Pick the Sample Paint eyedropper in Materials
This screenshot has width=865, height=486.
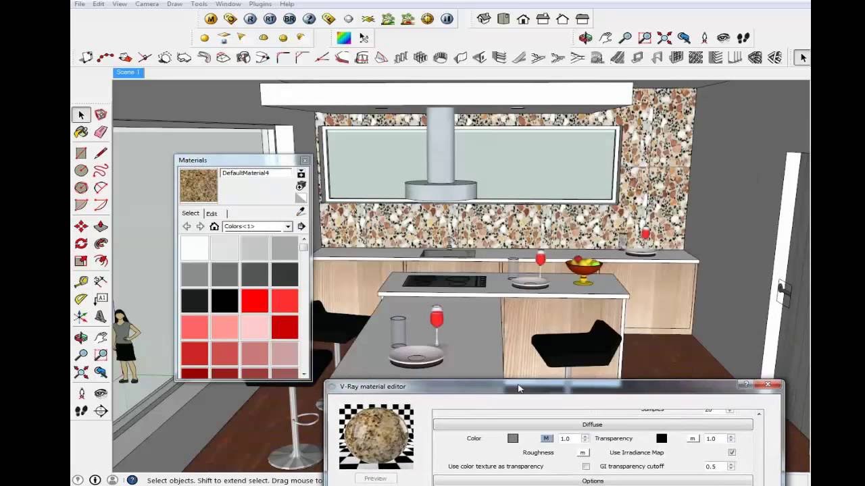pyautogui.click(x=301, y=212)
